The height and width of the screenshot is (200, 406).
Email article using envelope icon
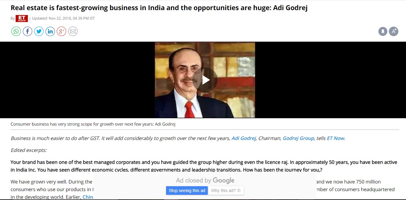pos(73,31)
